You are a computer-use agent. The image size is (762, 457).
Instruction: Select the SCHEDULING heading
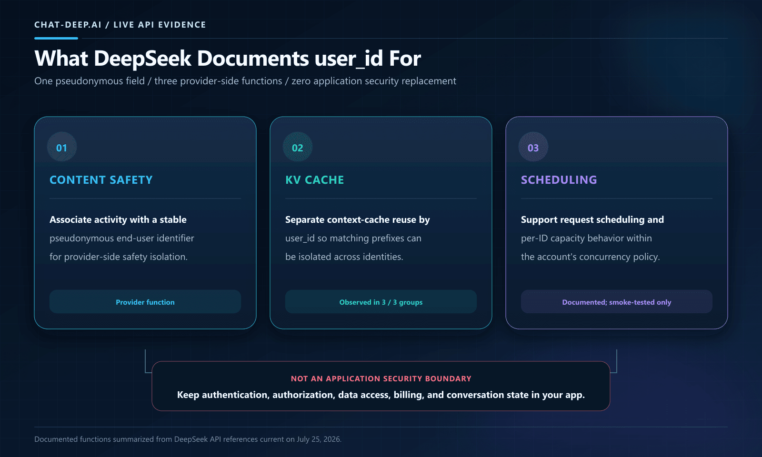pyautogui.click(x=559, y=180)
